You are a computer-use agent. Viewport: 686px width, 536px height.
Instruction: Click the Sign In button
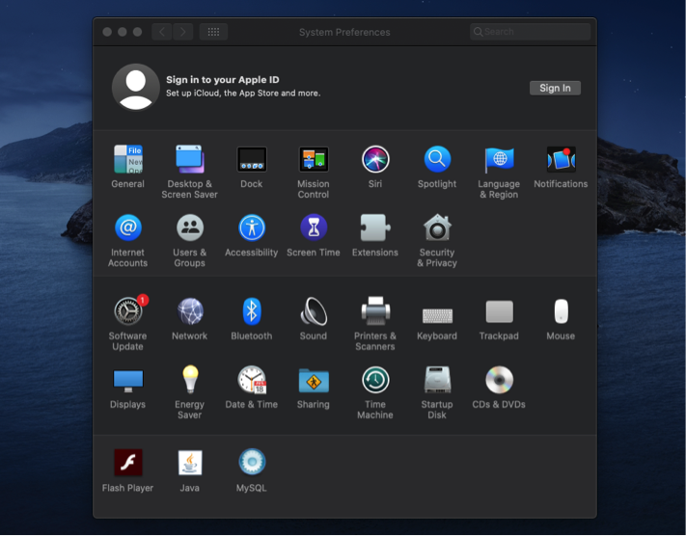(555, 88)
